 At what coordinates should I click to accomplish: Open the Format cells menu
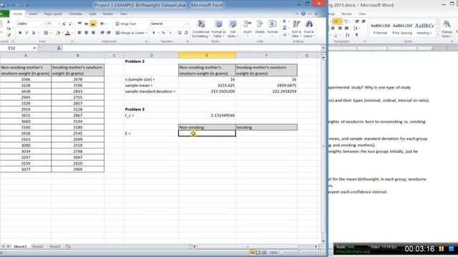point(272,29)
